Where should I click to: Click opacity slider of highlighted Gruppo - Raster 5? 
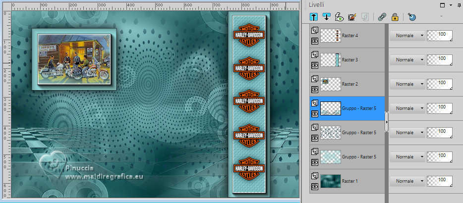pos(440,108)
